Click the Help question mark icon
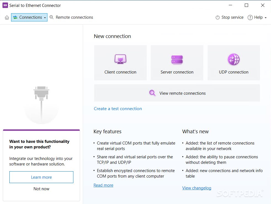271x204 pixels. click(x=250, y=17)
